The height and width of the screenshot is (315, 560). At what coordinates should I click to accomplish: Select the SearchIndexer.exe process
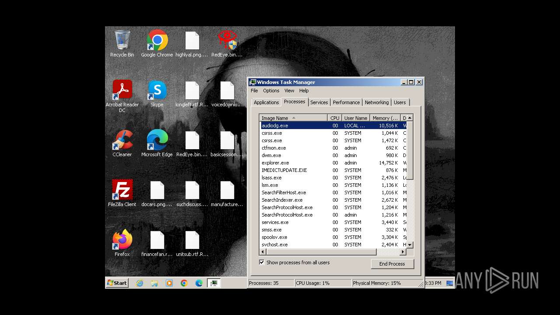(x=333, y=200)
